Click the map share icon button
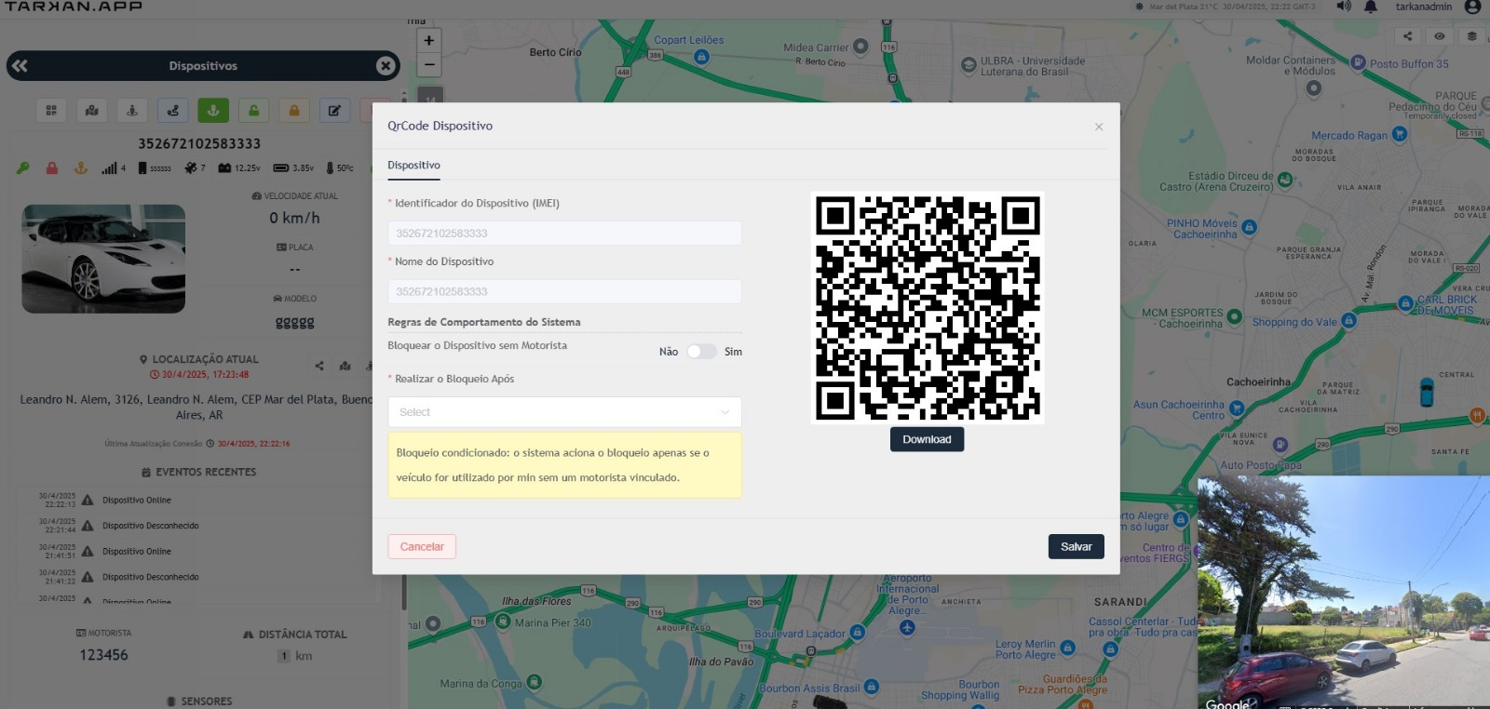 pyautogui.click(x=1407, y=36)
